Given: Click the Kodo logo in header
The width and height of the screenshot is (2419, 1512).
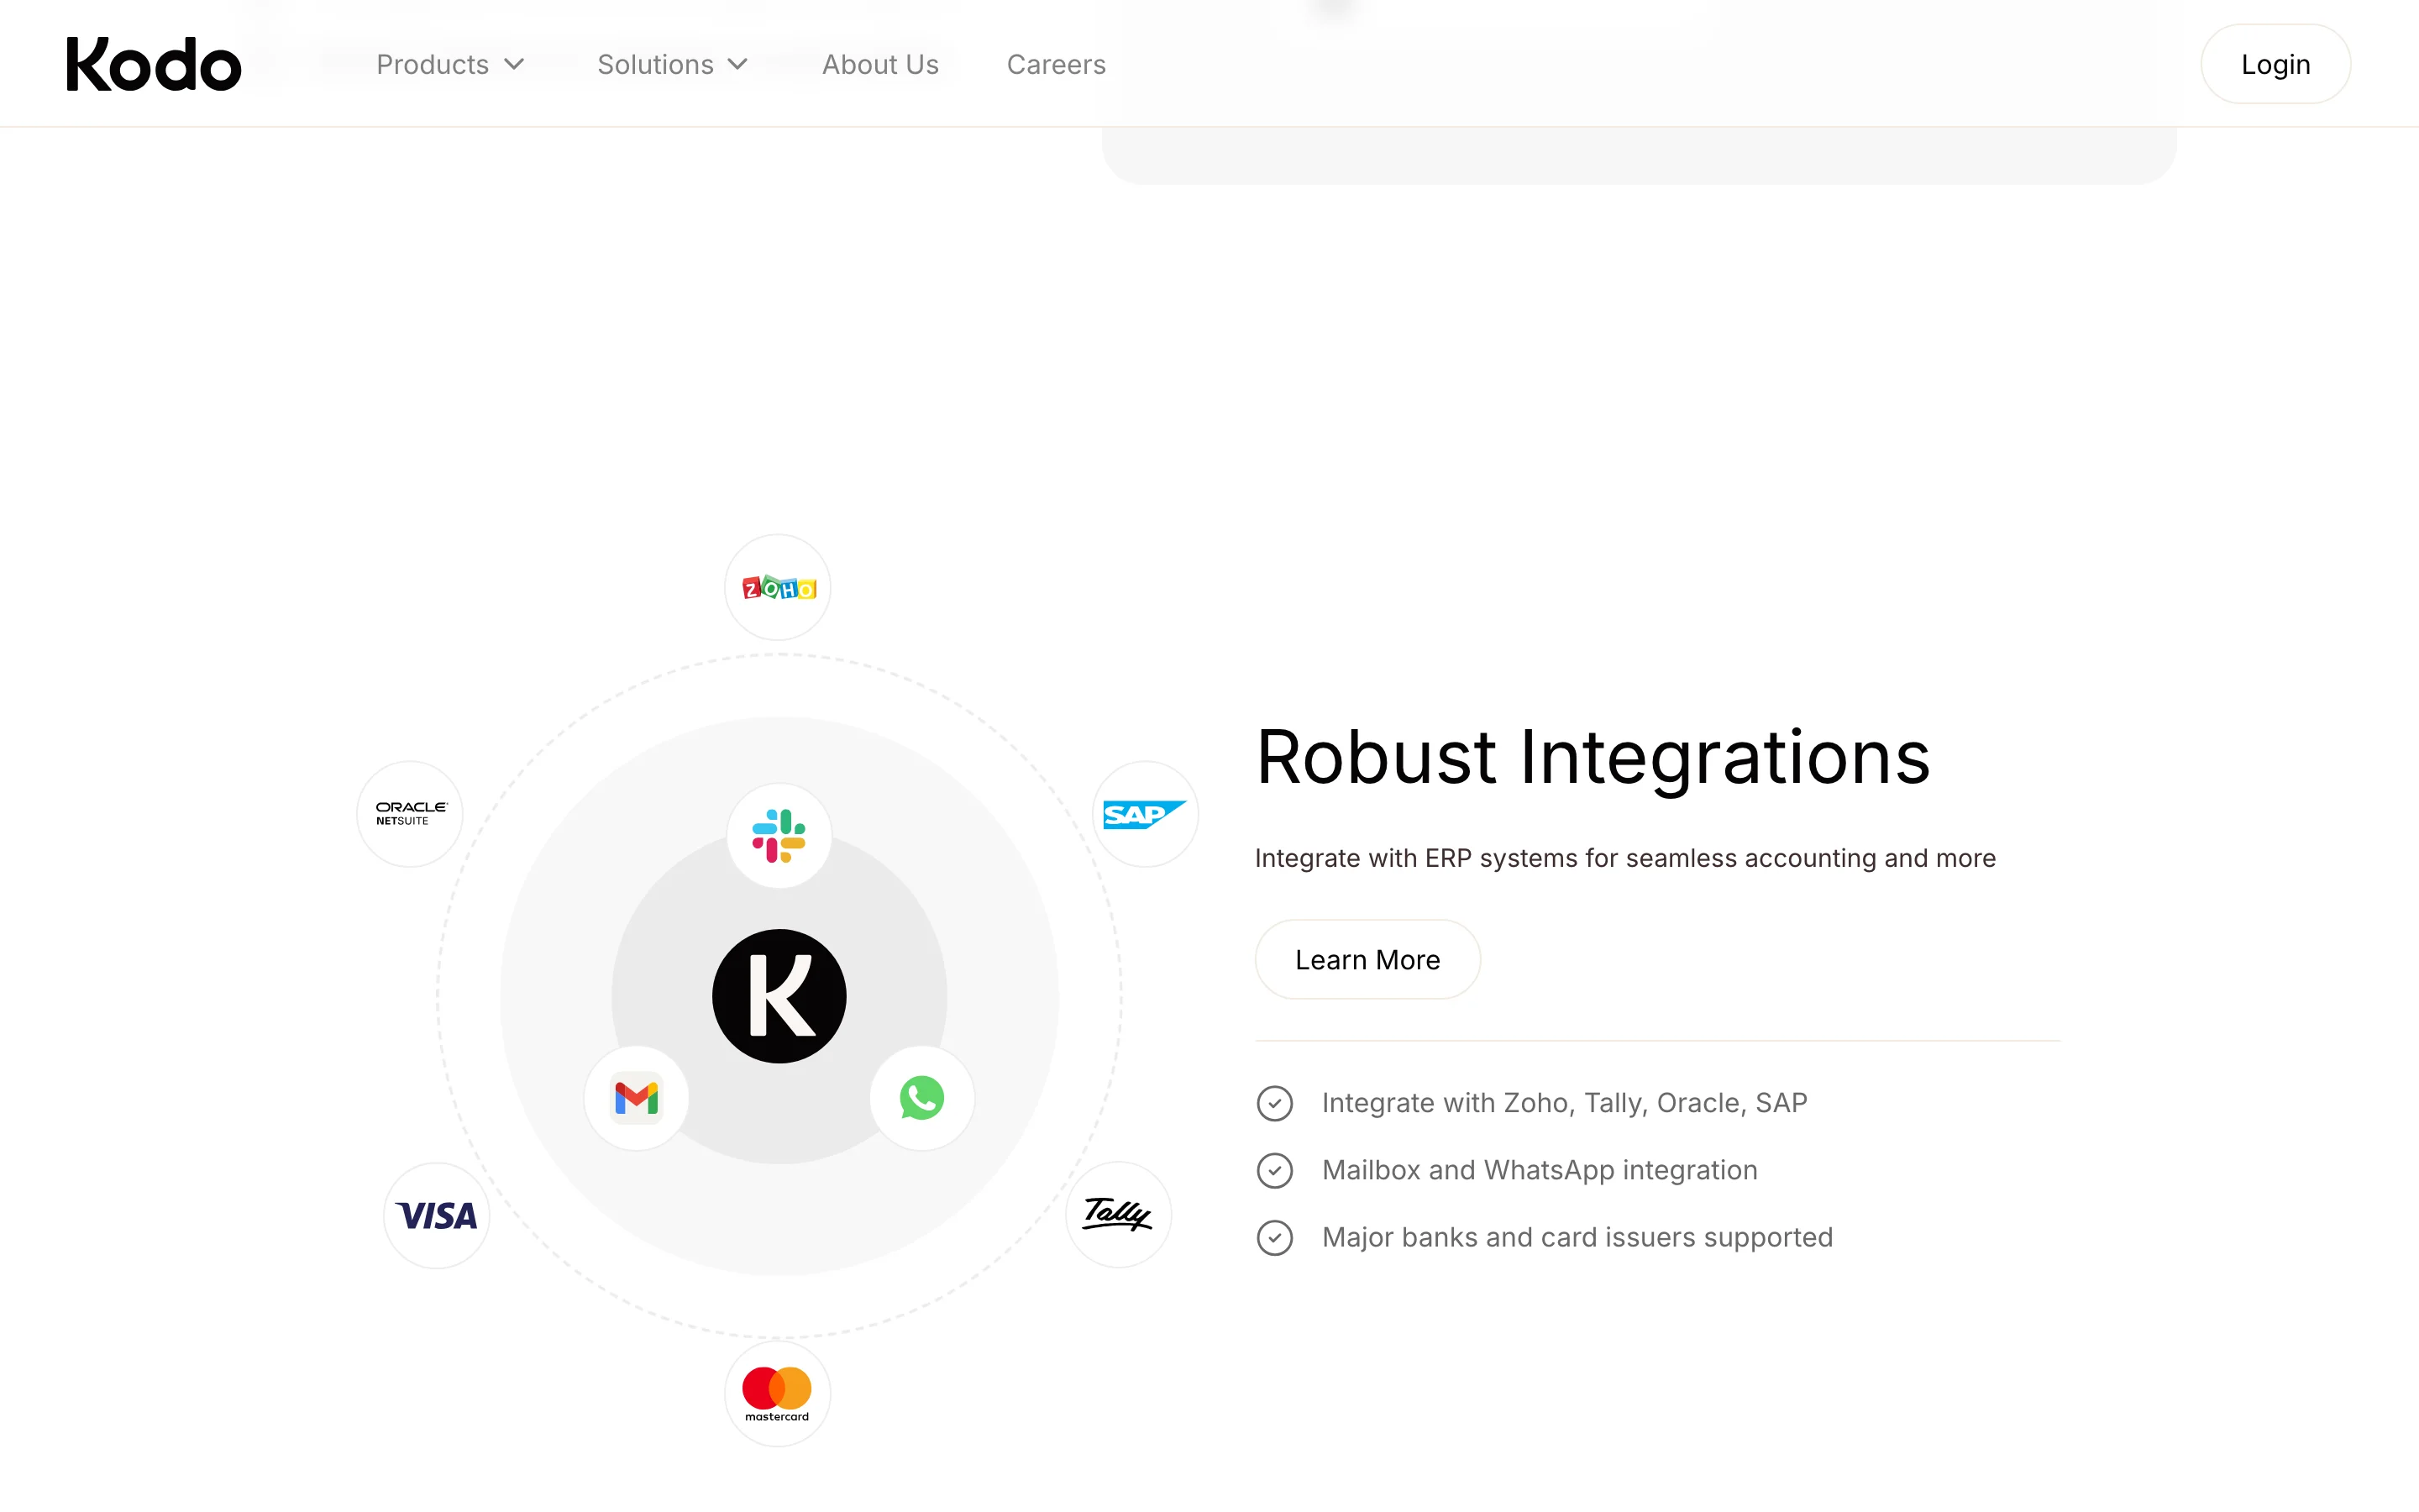Looking at the screenshot, I should 154,64.
